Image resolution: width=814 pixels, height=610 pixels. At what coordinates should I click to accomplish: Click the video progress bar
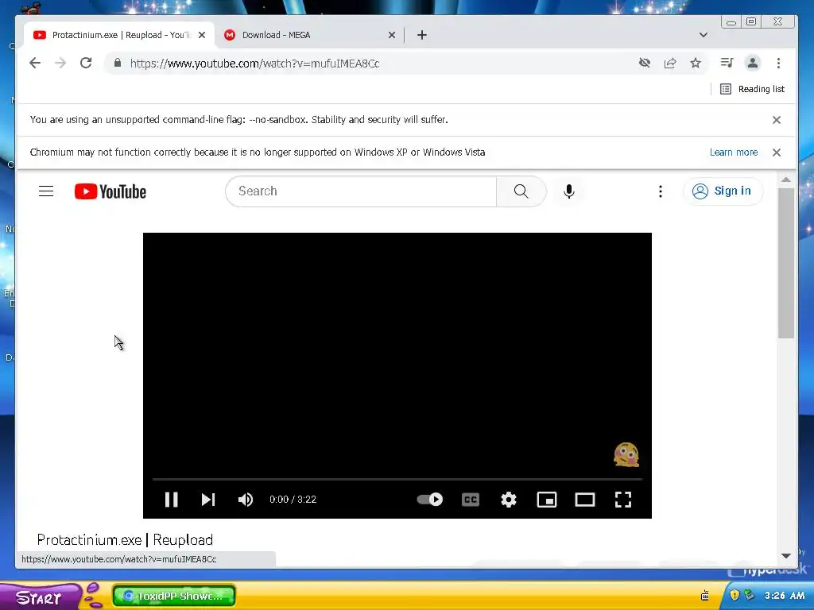(x=397, y=479)
